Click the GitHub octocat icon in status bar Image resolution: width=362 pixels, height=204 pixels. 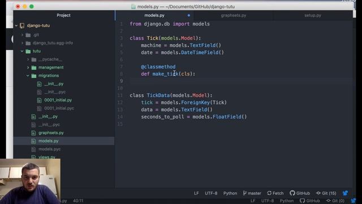292,193
